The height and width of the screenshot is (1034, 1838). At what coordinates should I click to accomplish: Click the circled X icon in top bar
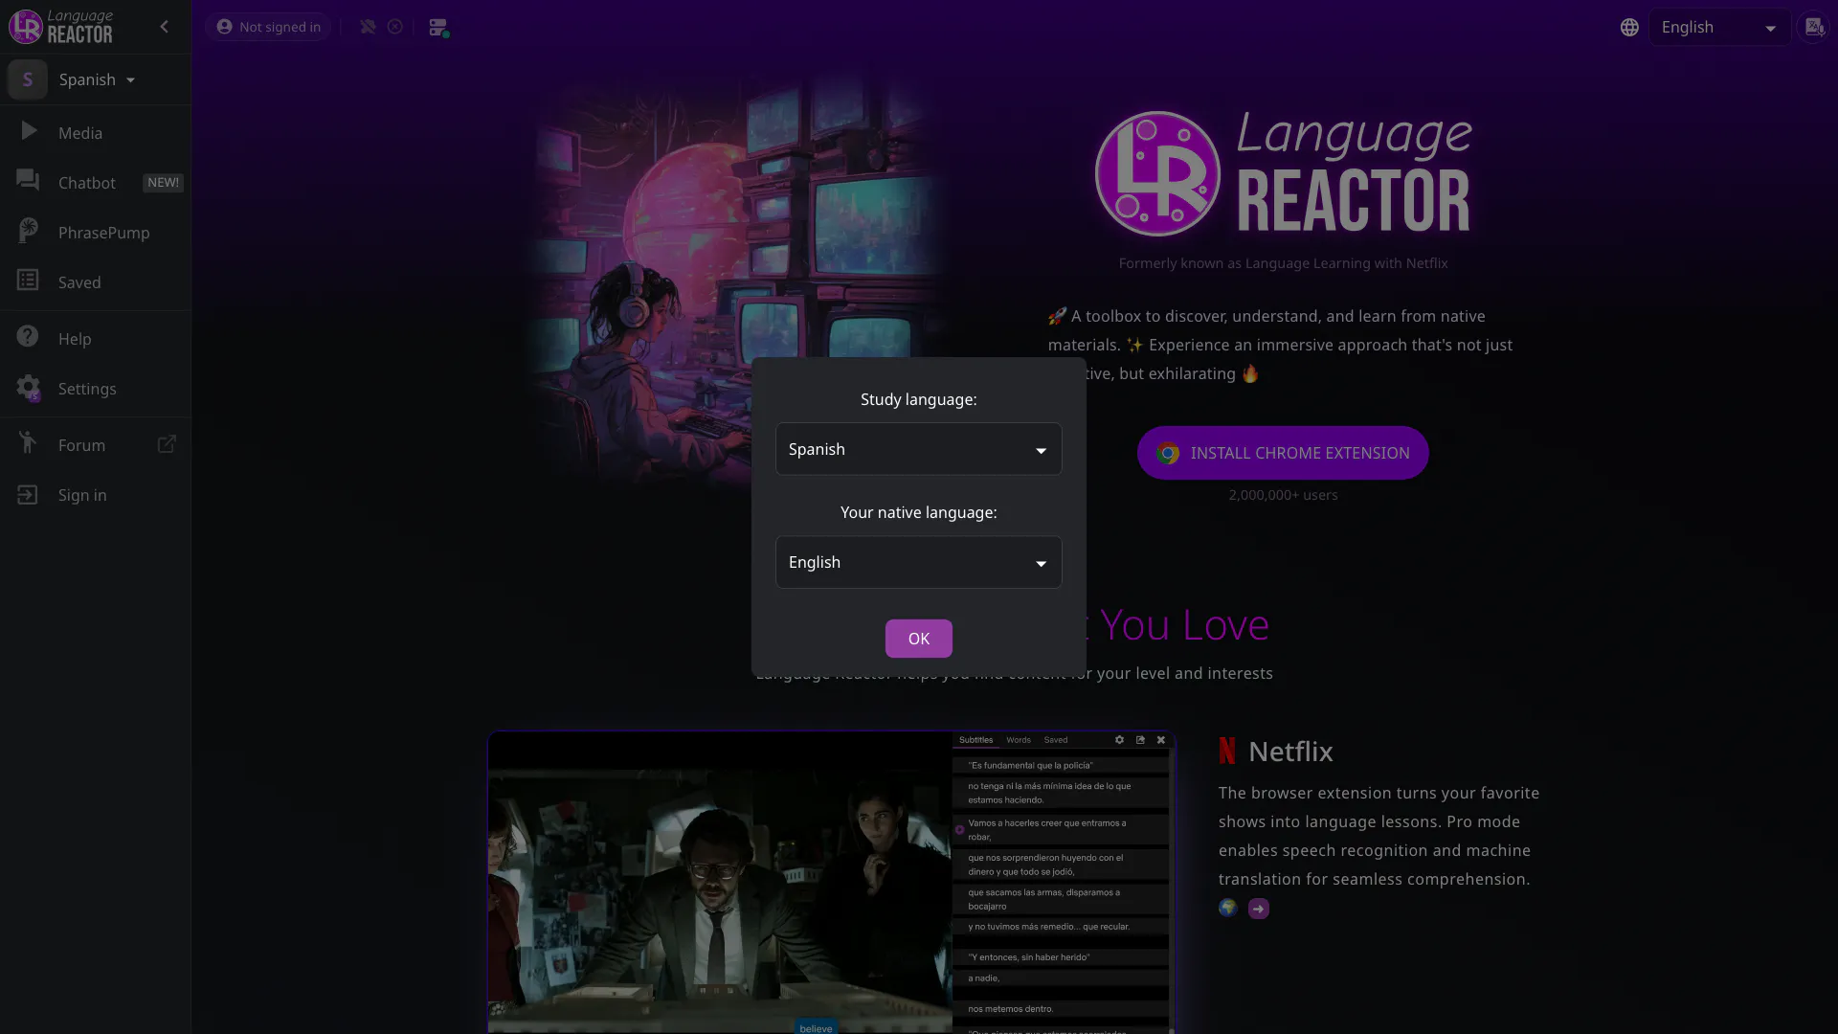pos(395,27)
